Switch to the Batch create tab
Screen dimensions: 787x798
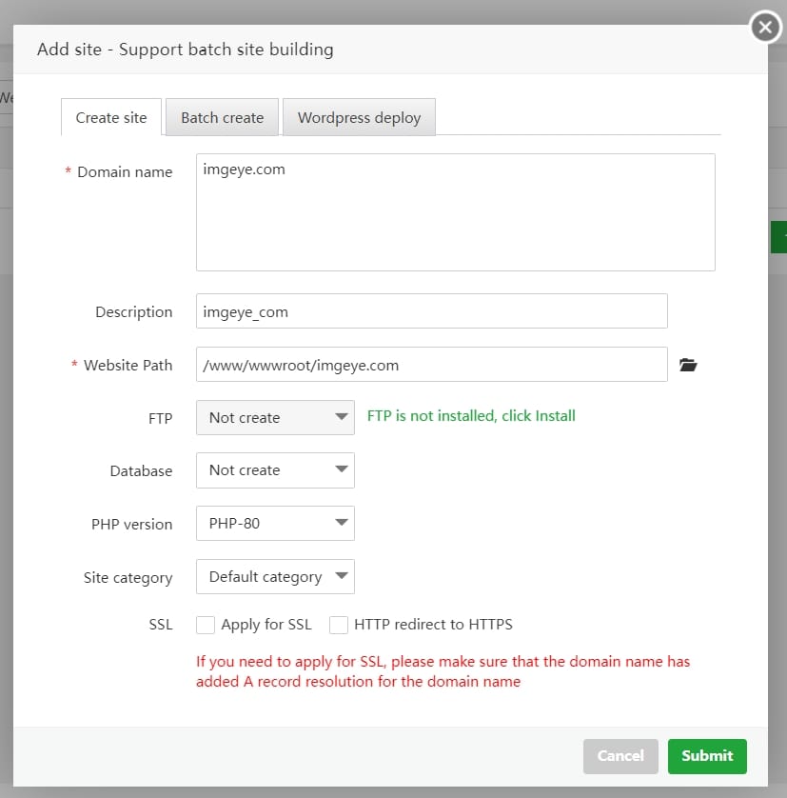pyautogui.click(x=223, y=117)
